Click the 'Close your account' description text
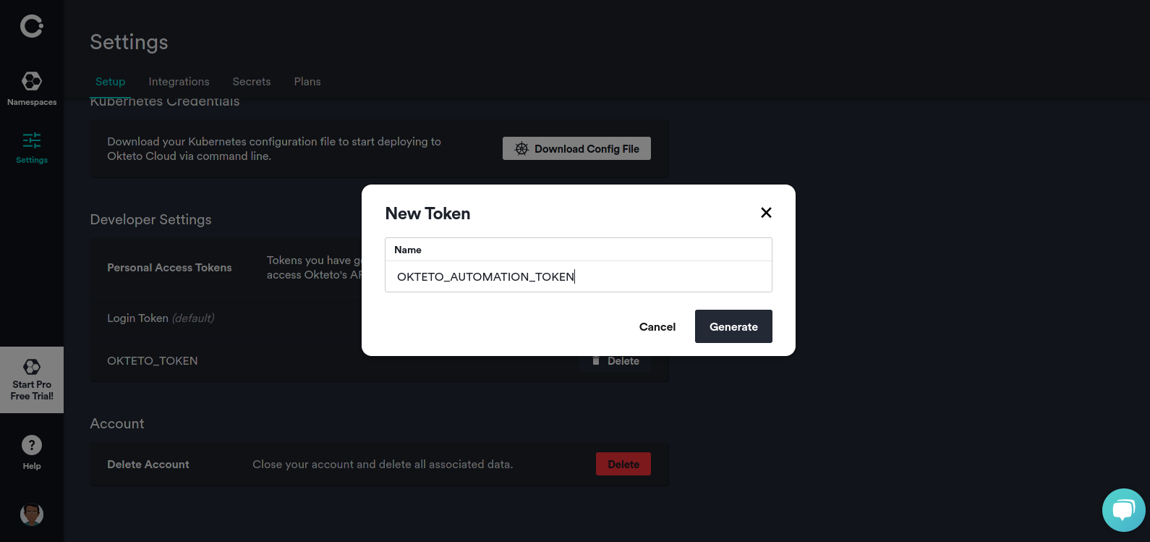The width and height of the screenshot is (1150, 542). 383,465
